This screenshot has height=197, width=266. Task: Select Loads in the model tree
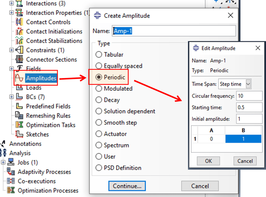(x=34, y=88)
